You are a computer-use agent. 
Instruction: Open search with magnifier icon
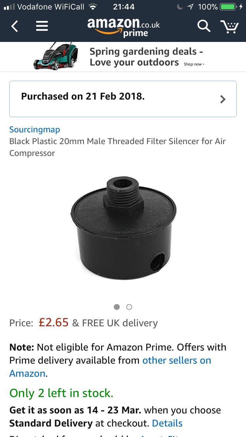(x=204, y=26)
